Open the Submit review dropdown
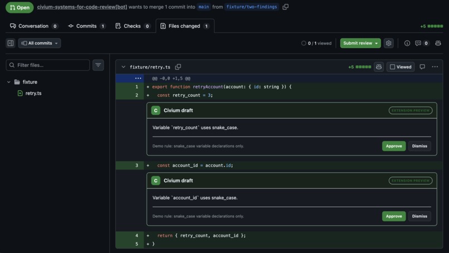The width and height of the screenshot is (449, 253). [360, 43]
